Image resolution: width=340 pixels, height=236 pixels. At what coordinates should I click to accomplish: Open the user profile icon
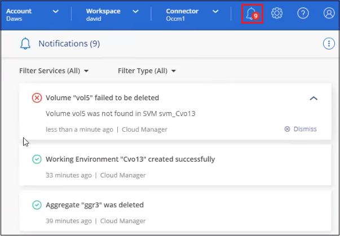point(329,14)
